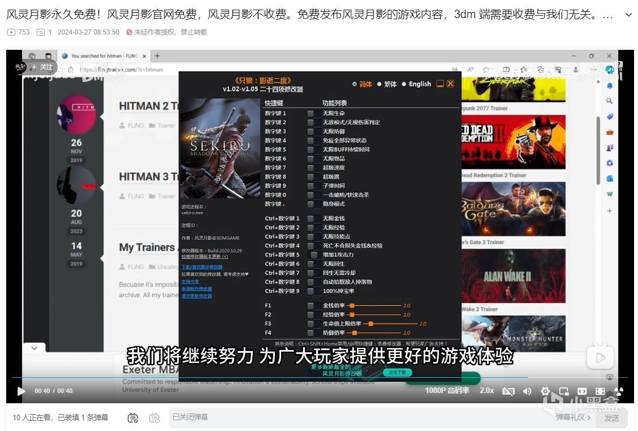Select English language radio button

404,84
